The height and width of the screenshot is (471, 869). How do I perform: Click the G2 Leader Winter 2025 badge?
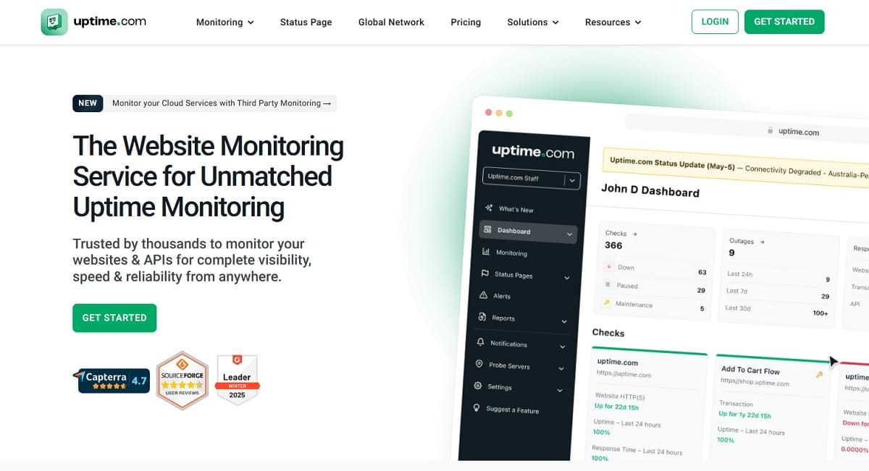click(237, 380)
